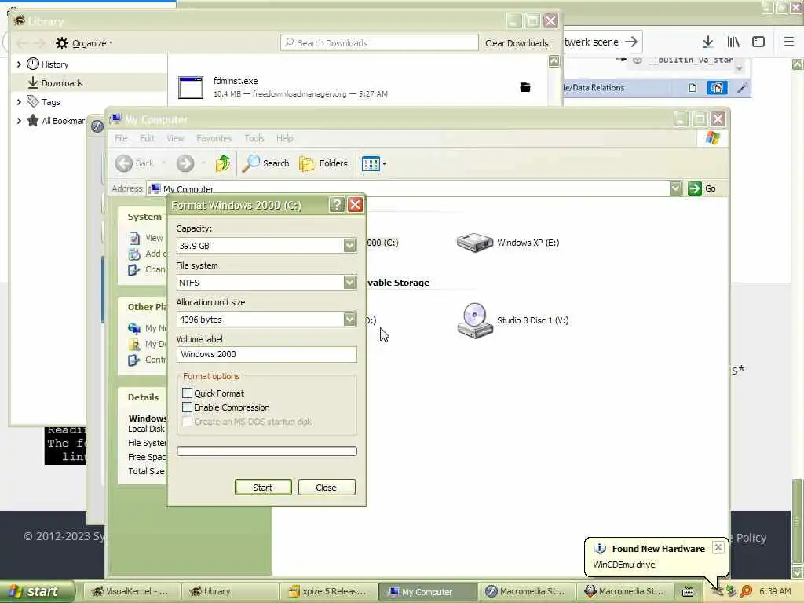Image resolution: width=804 pixels, height=603 pixels.
Task: Click Windows flag logo in My Computer
Action: click(x=712, y=138)
